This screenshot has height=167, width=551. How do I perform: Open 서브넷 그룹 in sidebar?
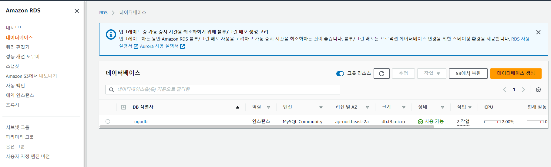coord(18,127)
